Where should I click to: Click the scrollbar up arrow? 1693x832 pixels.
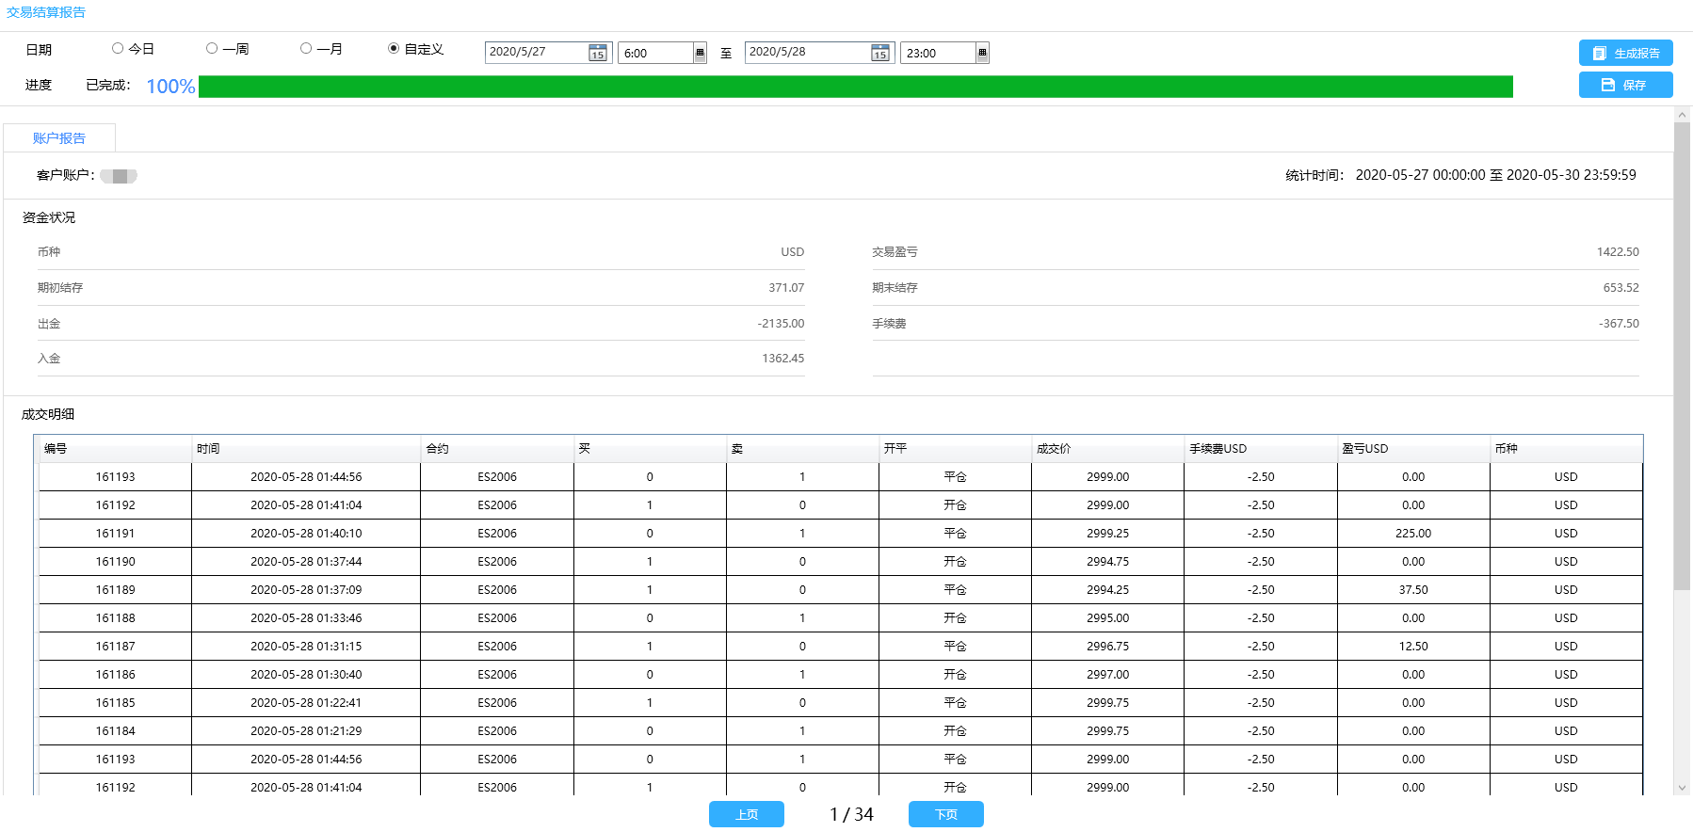pyautogui.click(x=1682, y=115)
